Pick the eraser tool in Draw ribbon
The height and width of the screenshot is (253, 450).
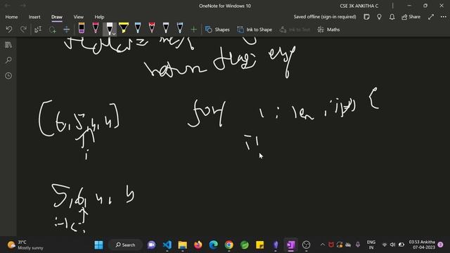[82, 28]
